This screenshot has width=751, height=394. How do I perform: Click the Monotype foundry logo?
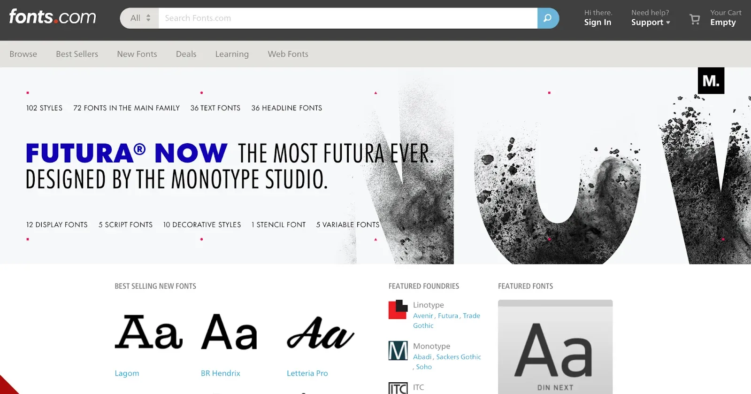[x=398, y=350]
